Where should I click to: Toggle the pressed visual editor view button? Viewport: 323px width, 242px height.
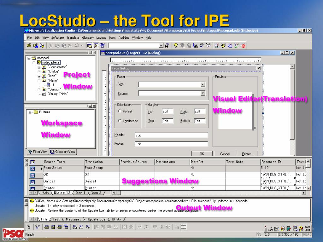click(x=96, y=45)
